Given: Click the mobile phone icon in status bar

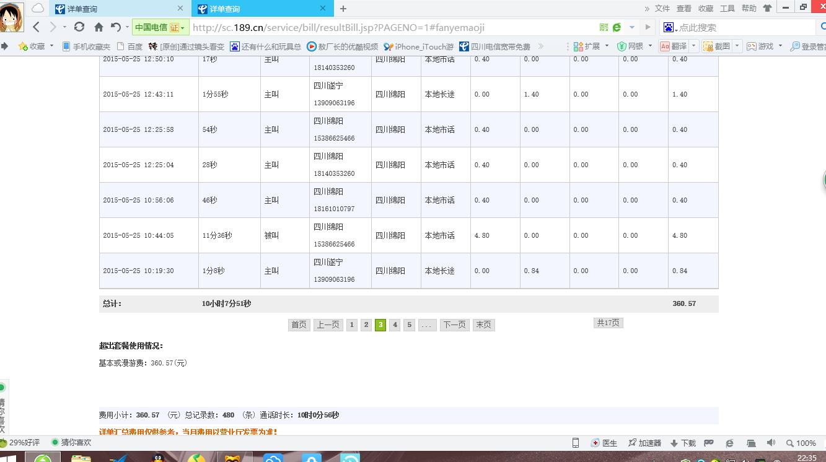Looking at the screenshot, I should coord(576,443).
